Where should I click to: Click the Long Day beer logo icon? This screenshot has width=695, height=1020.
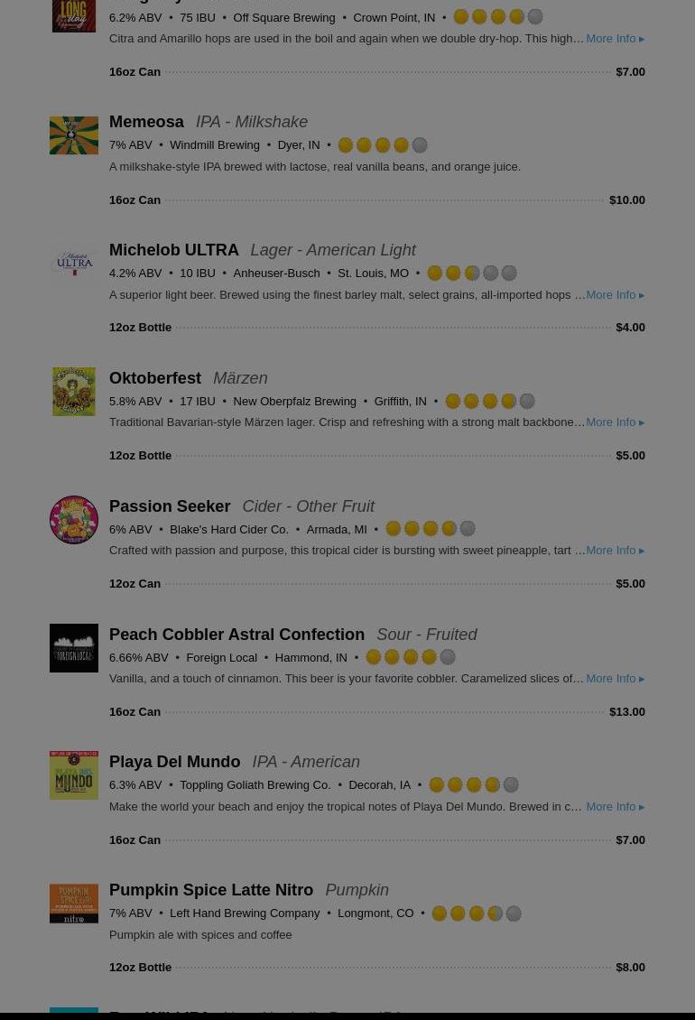[74, 15]
